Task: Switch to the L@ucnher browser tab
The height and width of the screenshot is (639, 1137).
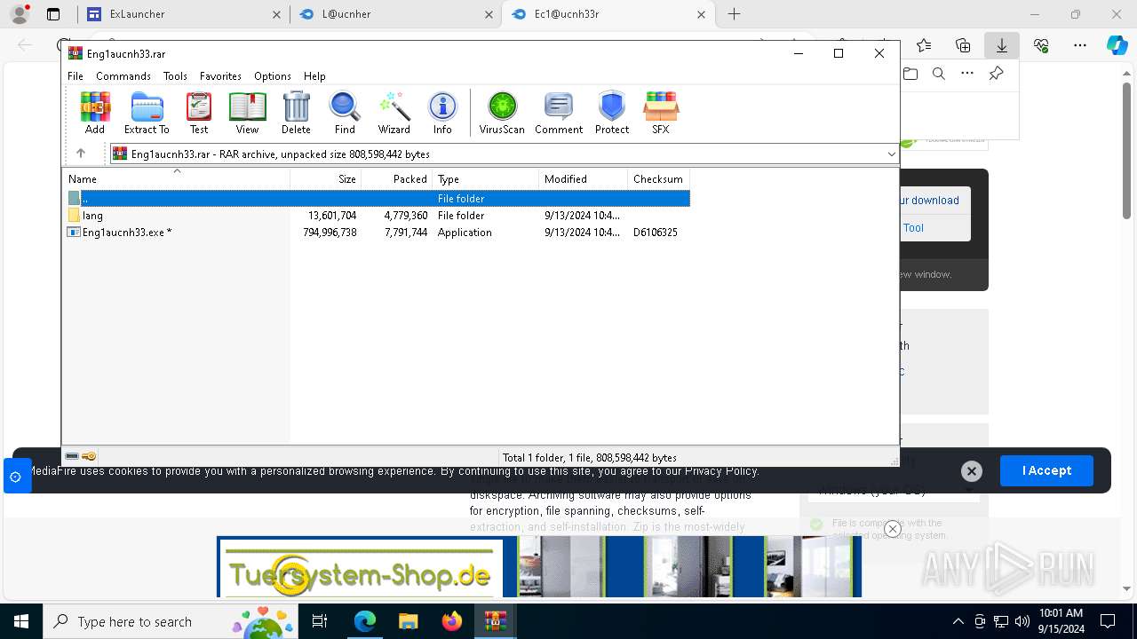Action: pos(396,14)
